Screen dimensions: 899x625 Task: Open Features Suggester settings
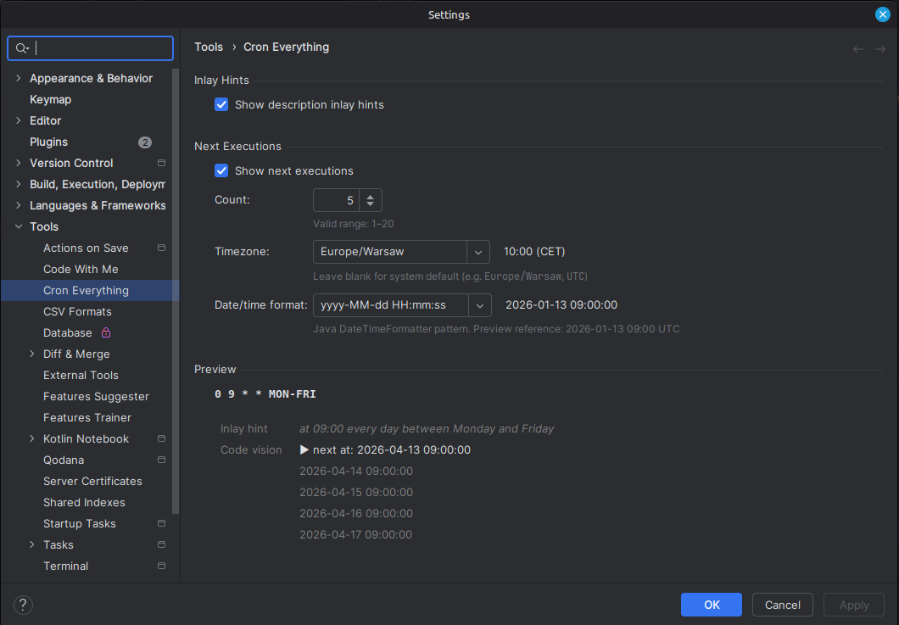[x=97, y=396]
